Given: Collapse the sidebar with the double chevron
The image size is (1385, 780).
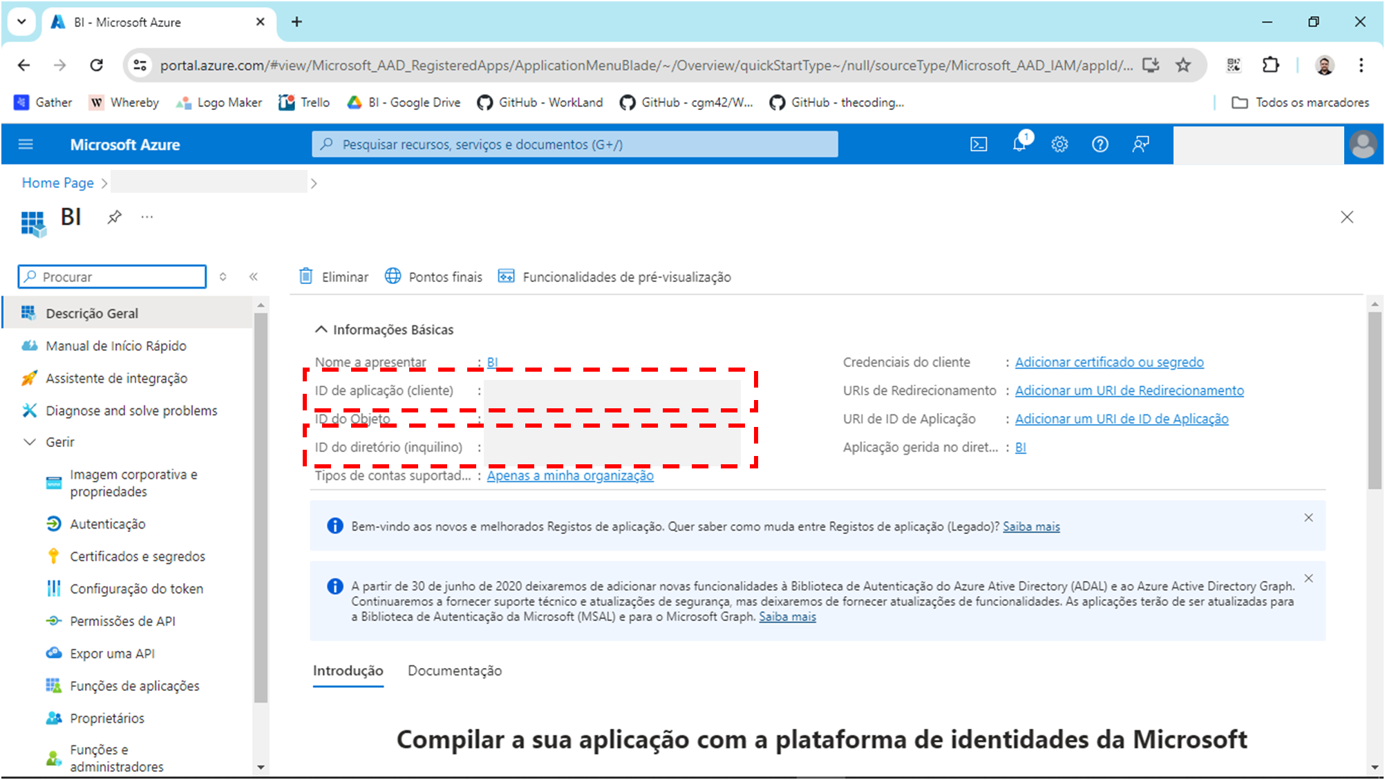Looking at the screenshot, I should (x=254, y=276).
